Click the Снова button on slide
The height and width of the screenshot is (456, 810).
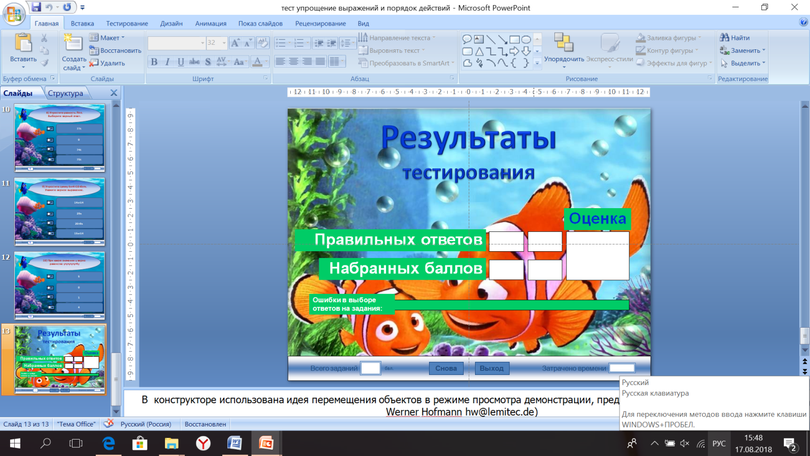pyautogui.click(x=446, y=368)
